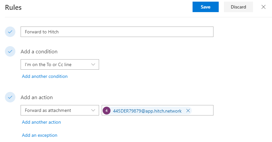Click the checkmark circle beside the rule name
This screenshot has width=272, height=142.
click(10, 32)
